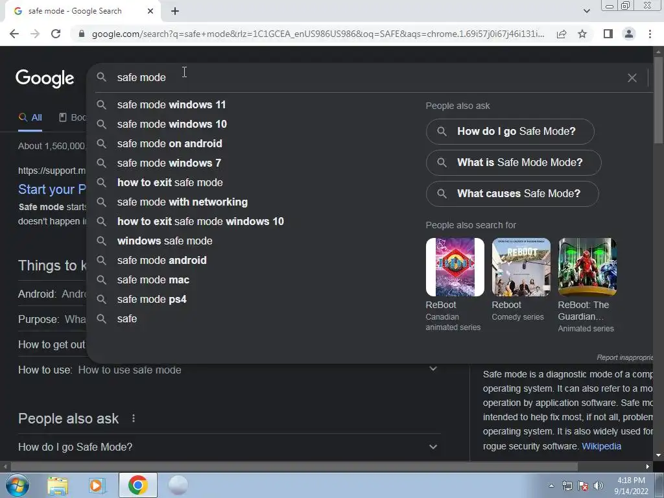Open a new tab with plus icon
Screen dimensions: 664x498
tap(175, 11)
